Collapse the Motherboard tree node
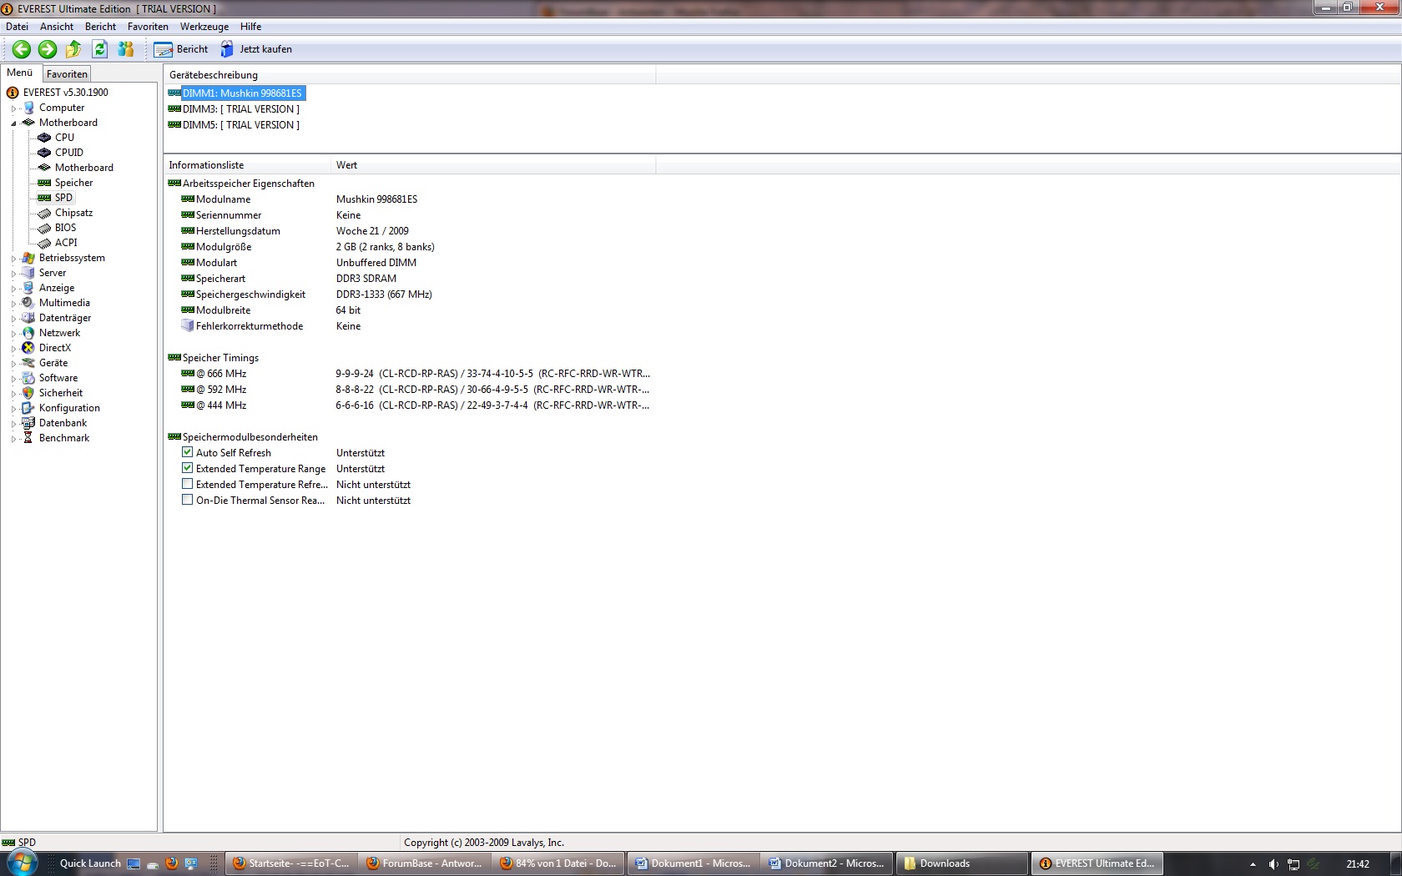Viewport: 1402px width, 876px height. (x=13, y=123)
